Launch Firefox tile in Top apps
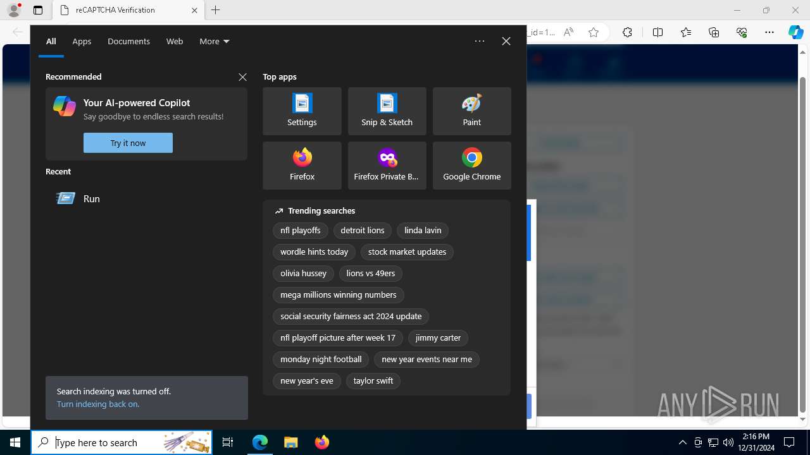Viewport: 810px width, 455px height. tap(302, 166)
